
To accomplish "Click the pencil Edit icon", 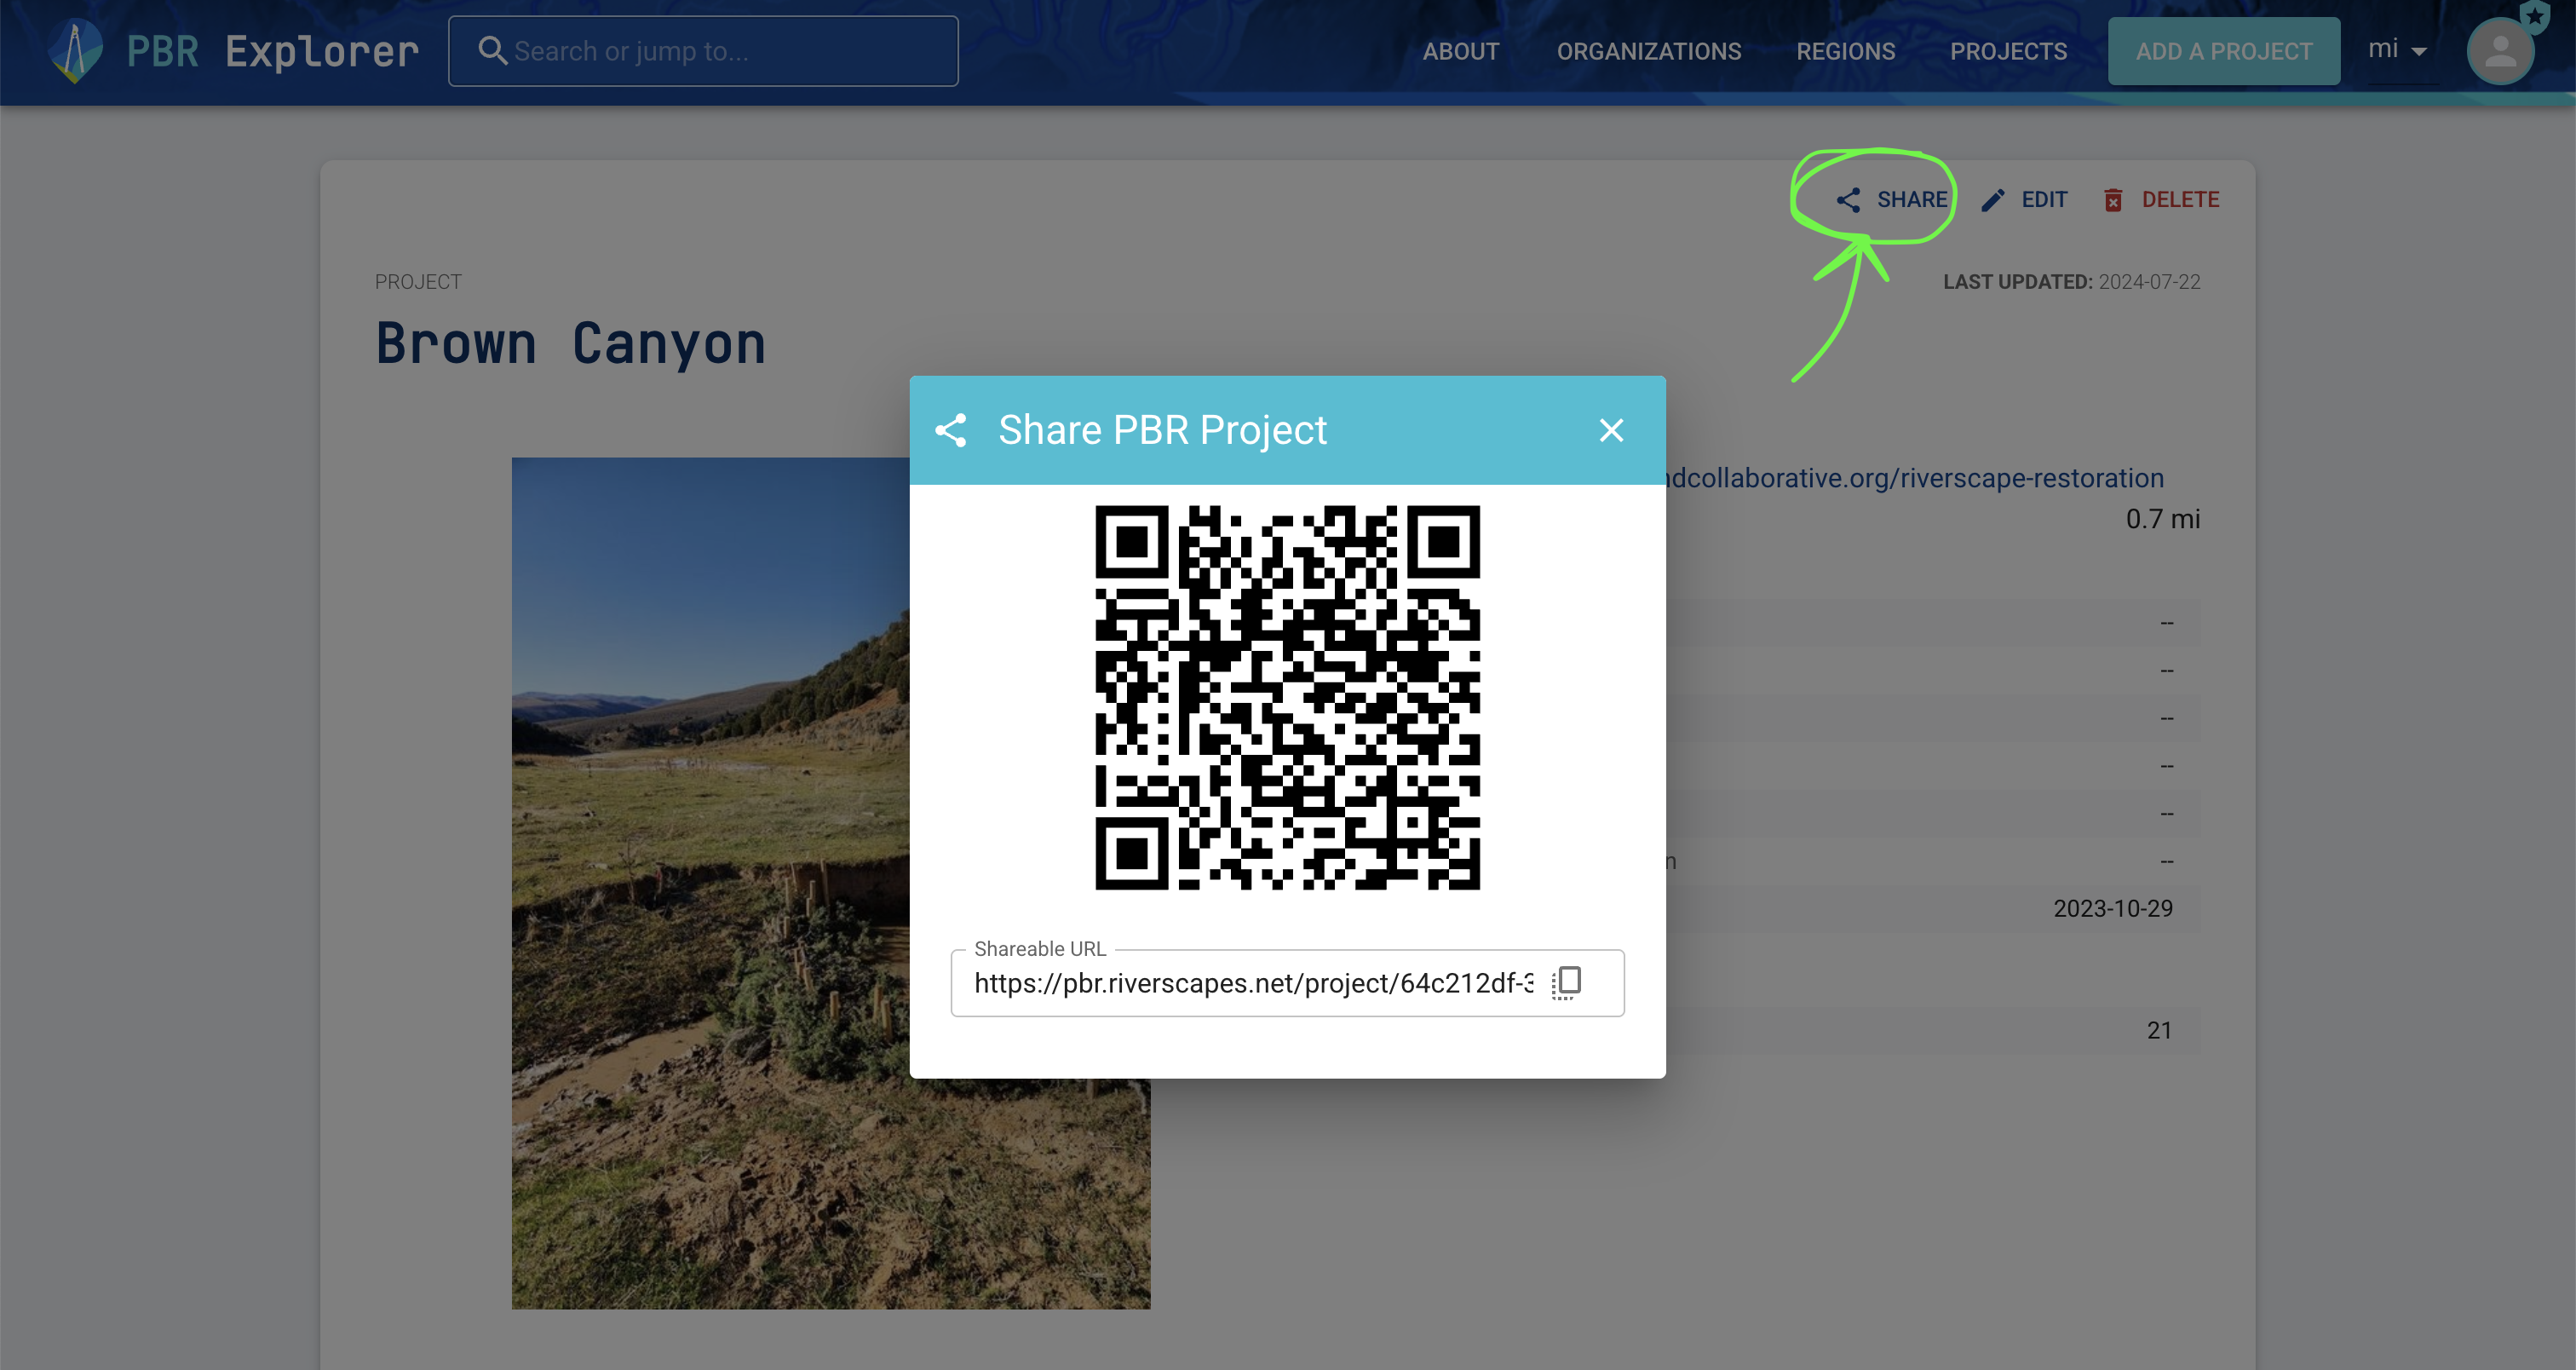I will click(x=1993, y=200).
